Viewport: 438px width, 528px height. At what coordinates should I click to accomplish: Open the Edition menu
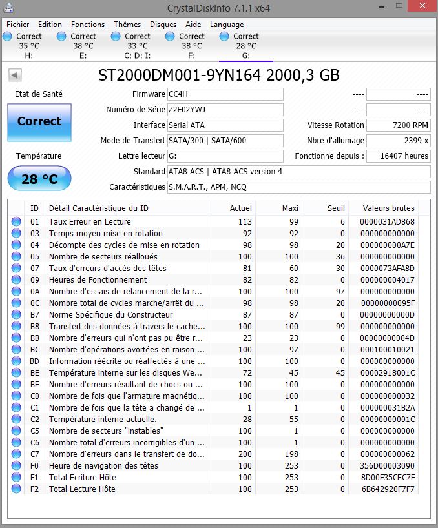(x=50, y=25)
